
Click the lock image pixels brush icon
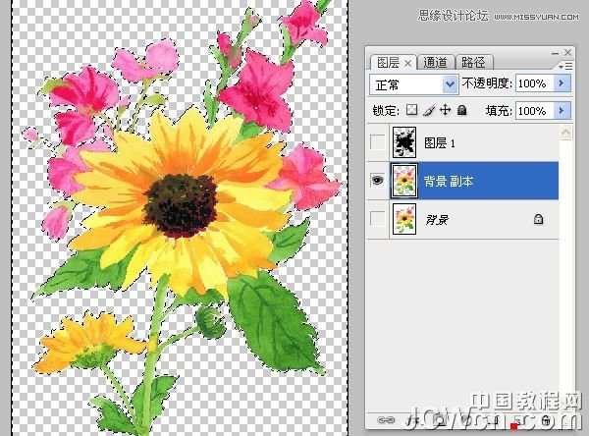click(427, 112)
